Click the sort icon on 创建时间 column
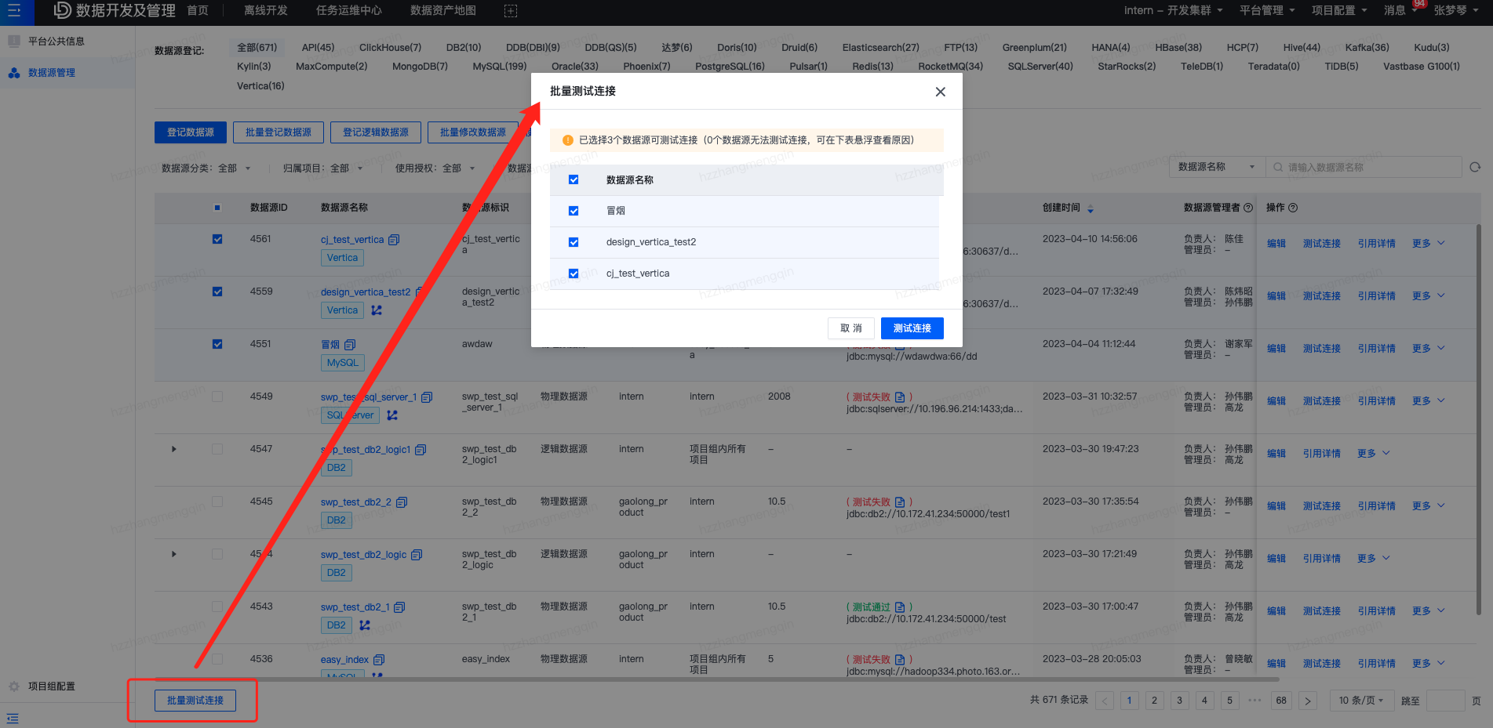Screen dimensions: 1493x728 (x=1091, y=208)
